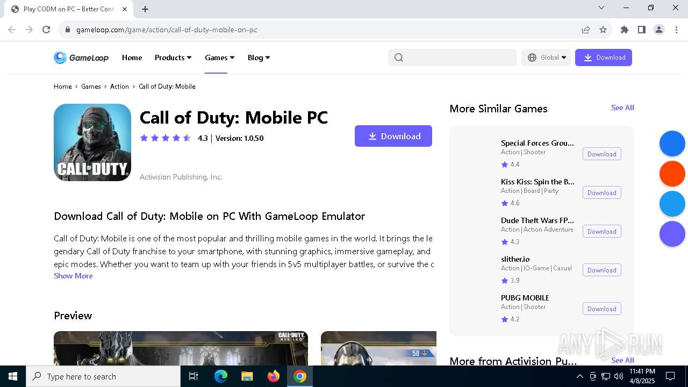Click the Windows taskbar search box
The width and height of the screenshot is (688, 387).
[103, 376]
